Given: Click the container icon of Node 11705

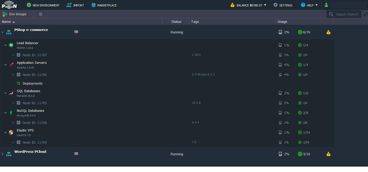Looking at the screenshot, I should click(18, 103).
